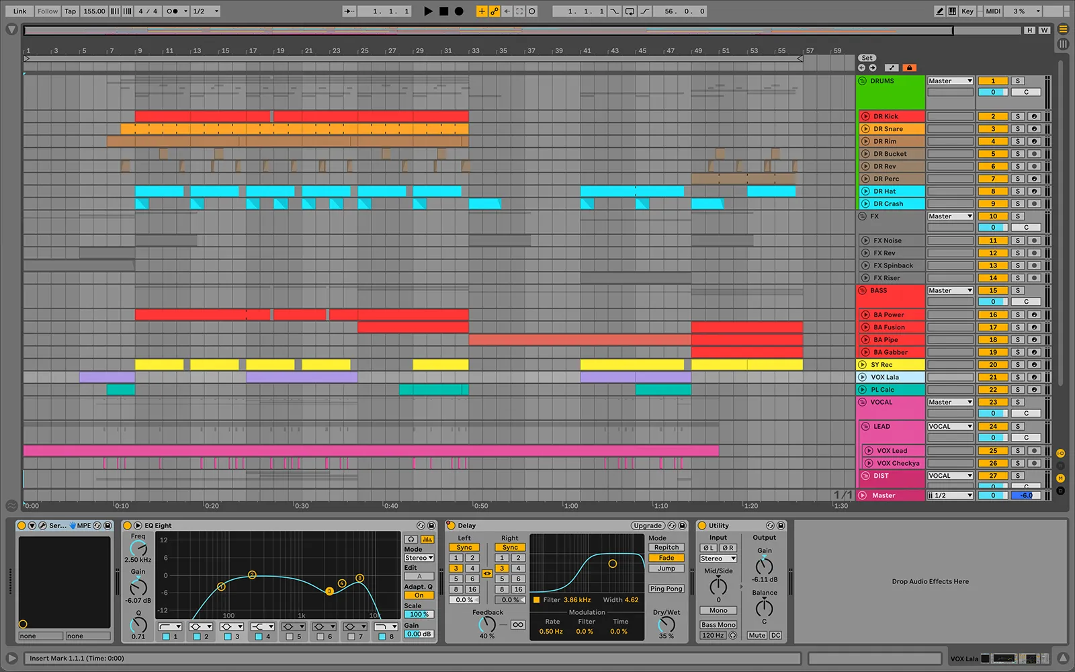The height and width of the screenshot is (672, 1075).
Task: Fold the BASS group track
Action: 863,291
